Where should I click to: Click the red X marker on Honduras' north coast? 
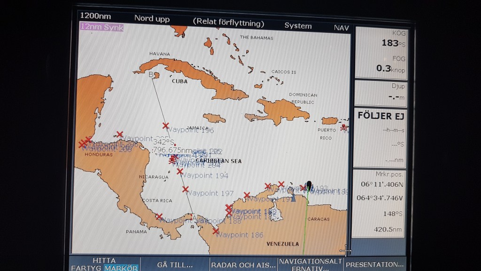119,135
